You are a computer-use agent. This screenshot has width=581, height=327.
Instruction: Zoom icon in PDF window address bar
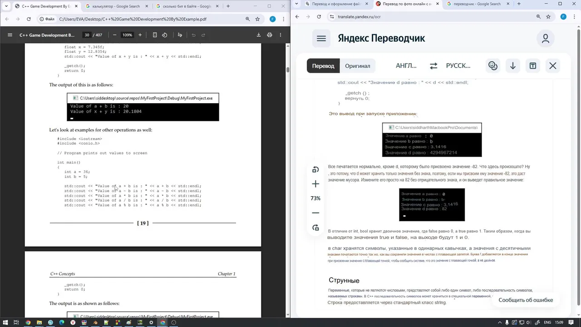[x=248, y=19]
